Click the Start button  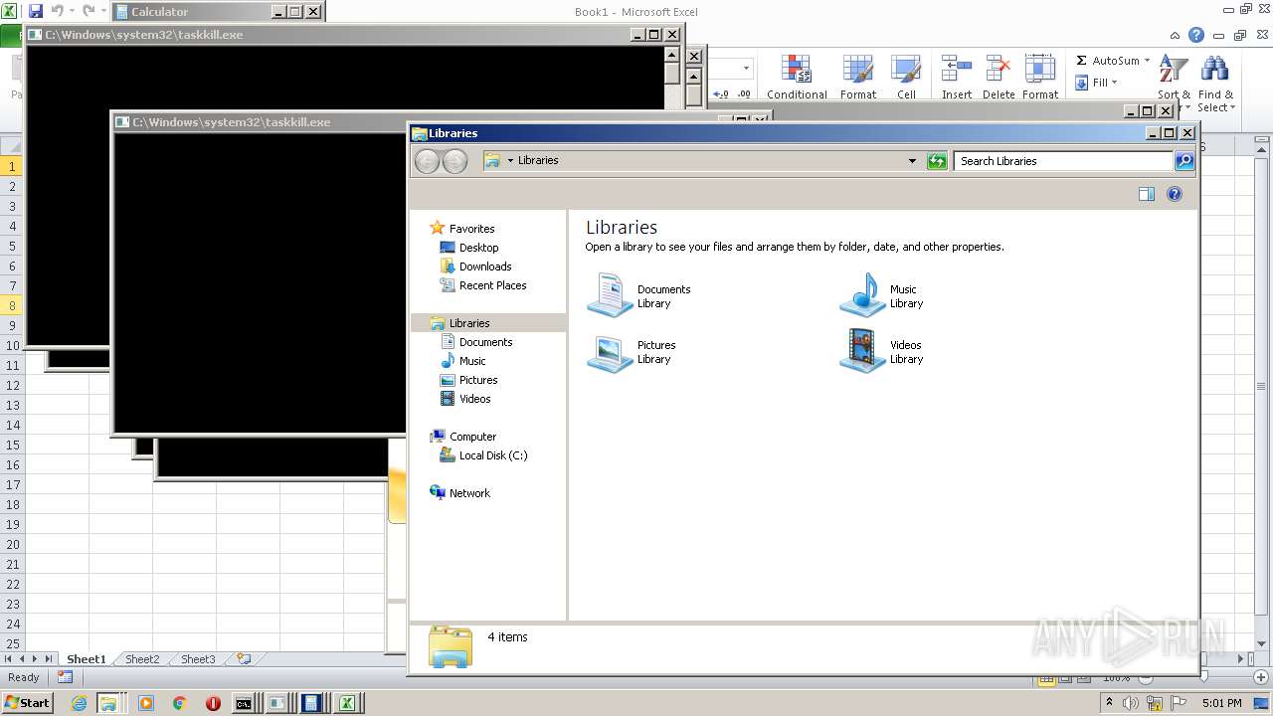(27, 703)
